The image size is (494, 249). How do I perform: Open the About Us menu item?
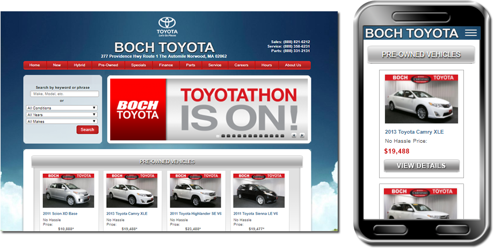tap(293, 65)
